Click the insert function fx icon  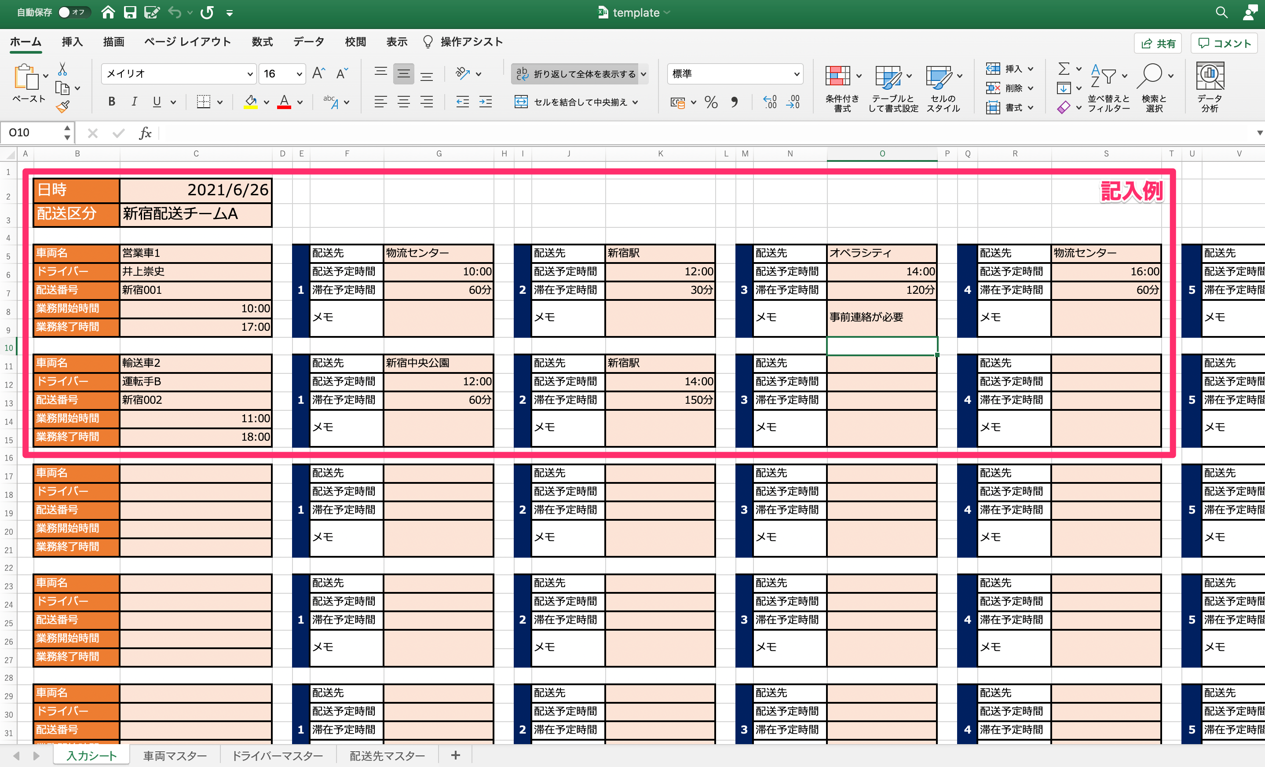coord(145,133)
